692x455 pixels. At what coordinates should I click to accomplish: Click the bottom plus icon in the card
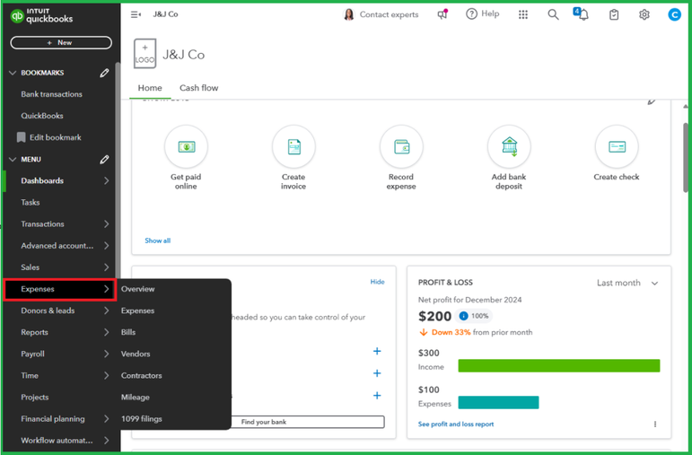[x=377, y=396]
